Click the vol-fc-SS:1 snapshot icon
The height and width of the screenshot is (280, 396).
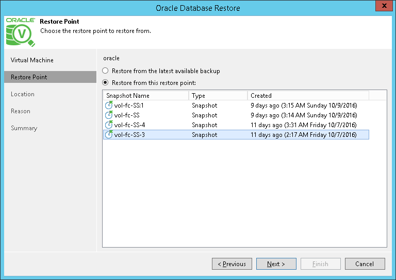click(108, 106)
